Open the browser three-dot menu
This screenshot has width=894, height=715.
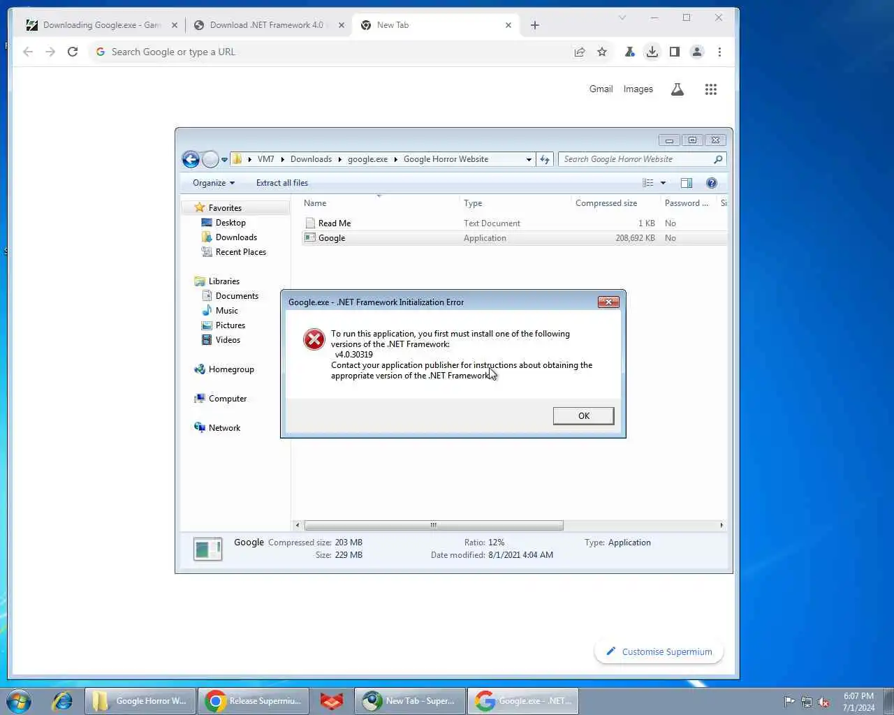pos(719,52)
